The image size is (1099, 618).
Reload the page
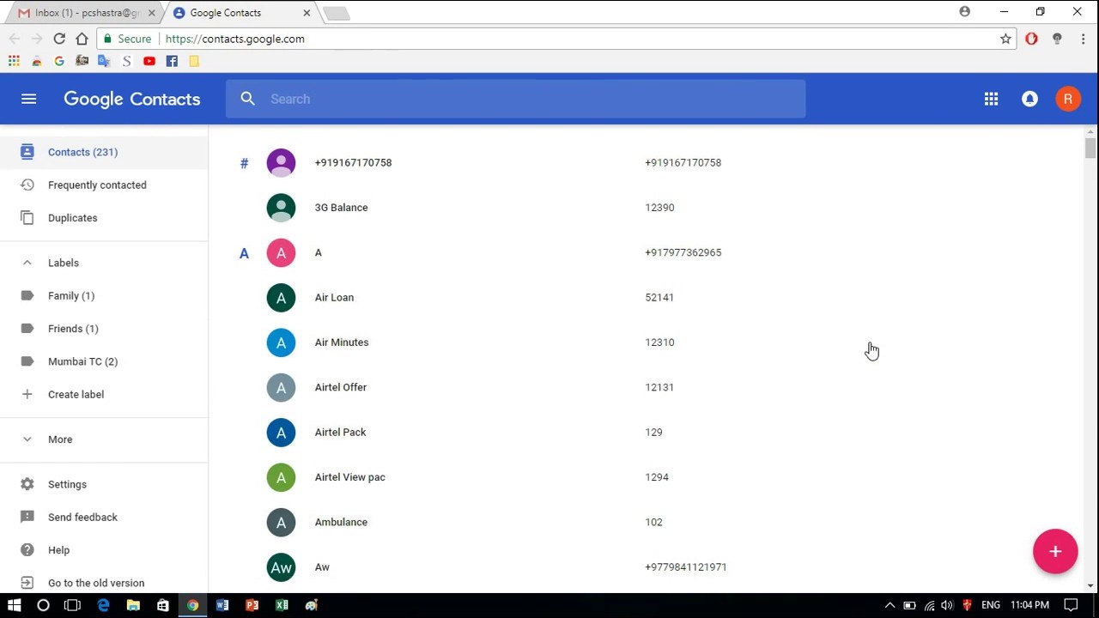[59, 39]
